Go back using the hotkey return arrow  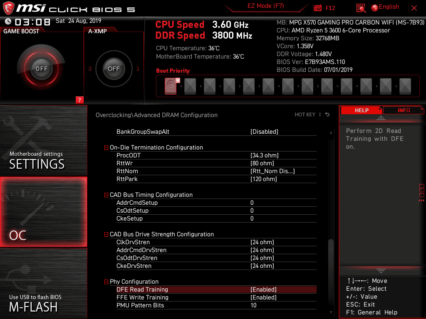coord(327,115)
